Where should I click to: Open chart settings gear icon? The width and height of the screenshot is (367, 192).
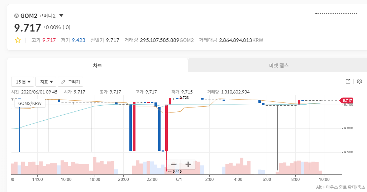point(359,81)
